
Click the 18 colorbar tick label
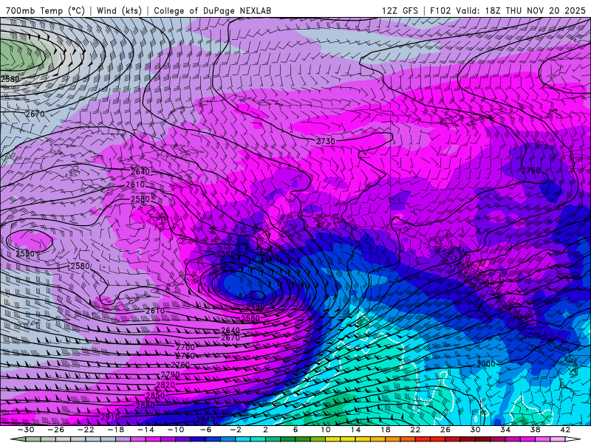[x=385, y=430]
